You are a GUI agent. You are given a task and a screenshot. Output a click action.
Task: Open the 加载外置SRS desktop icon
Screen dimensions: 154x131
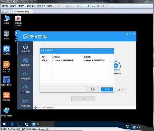[x=6, y=81]
